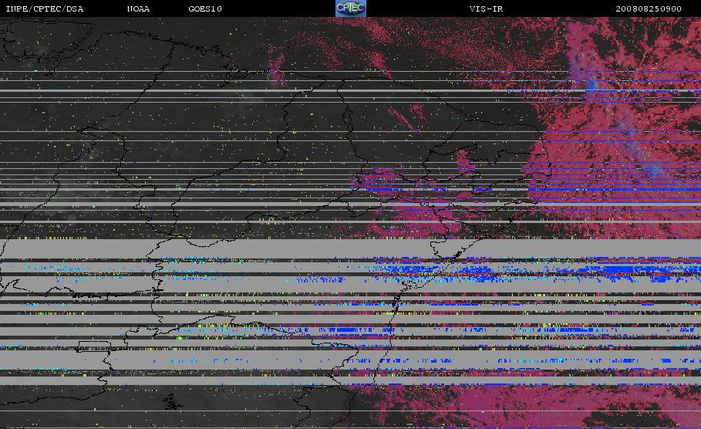The image size is (701, 429).
Task: Click the CPTEC logo in header
Action: point(350,8)
